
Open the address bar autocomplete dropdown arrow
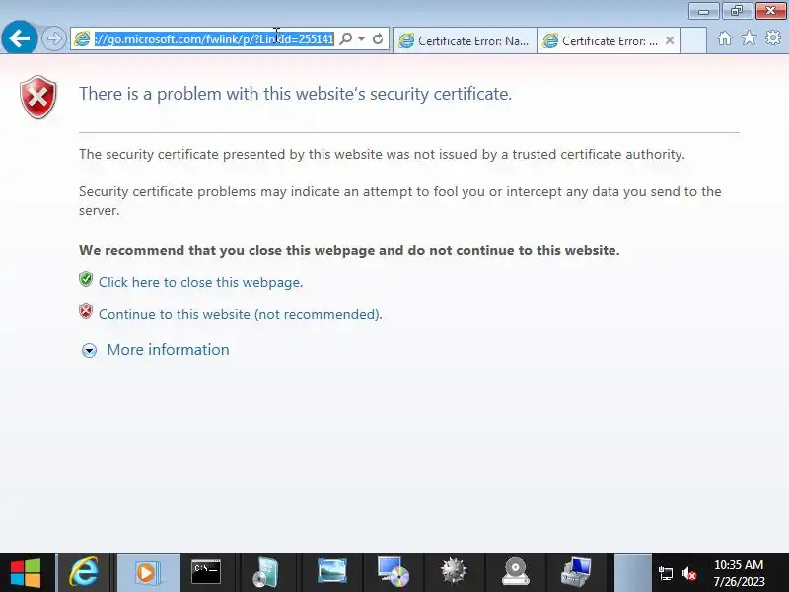(361, 38)
